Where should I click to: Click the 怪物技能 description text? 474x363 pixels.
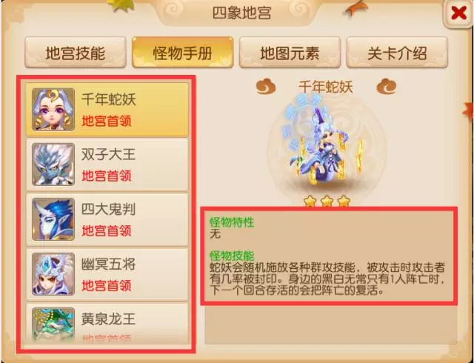pos(327,279)
